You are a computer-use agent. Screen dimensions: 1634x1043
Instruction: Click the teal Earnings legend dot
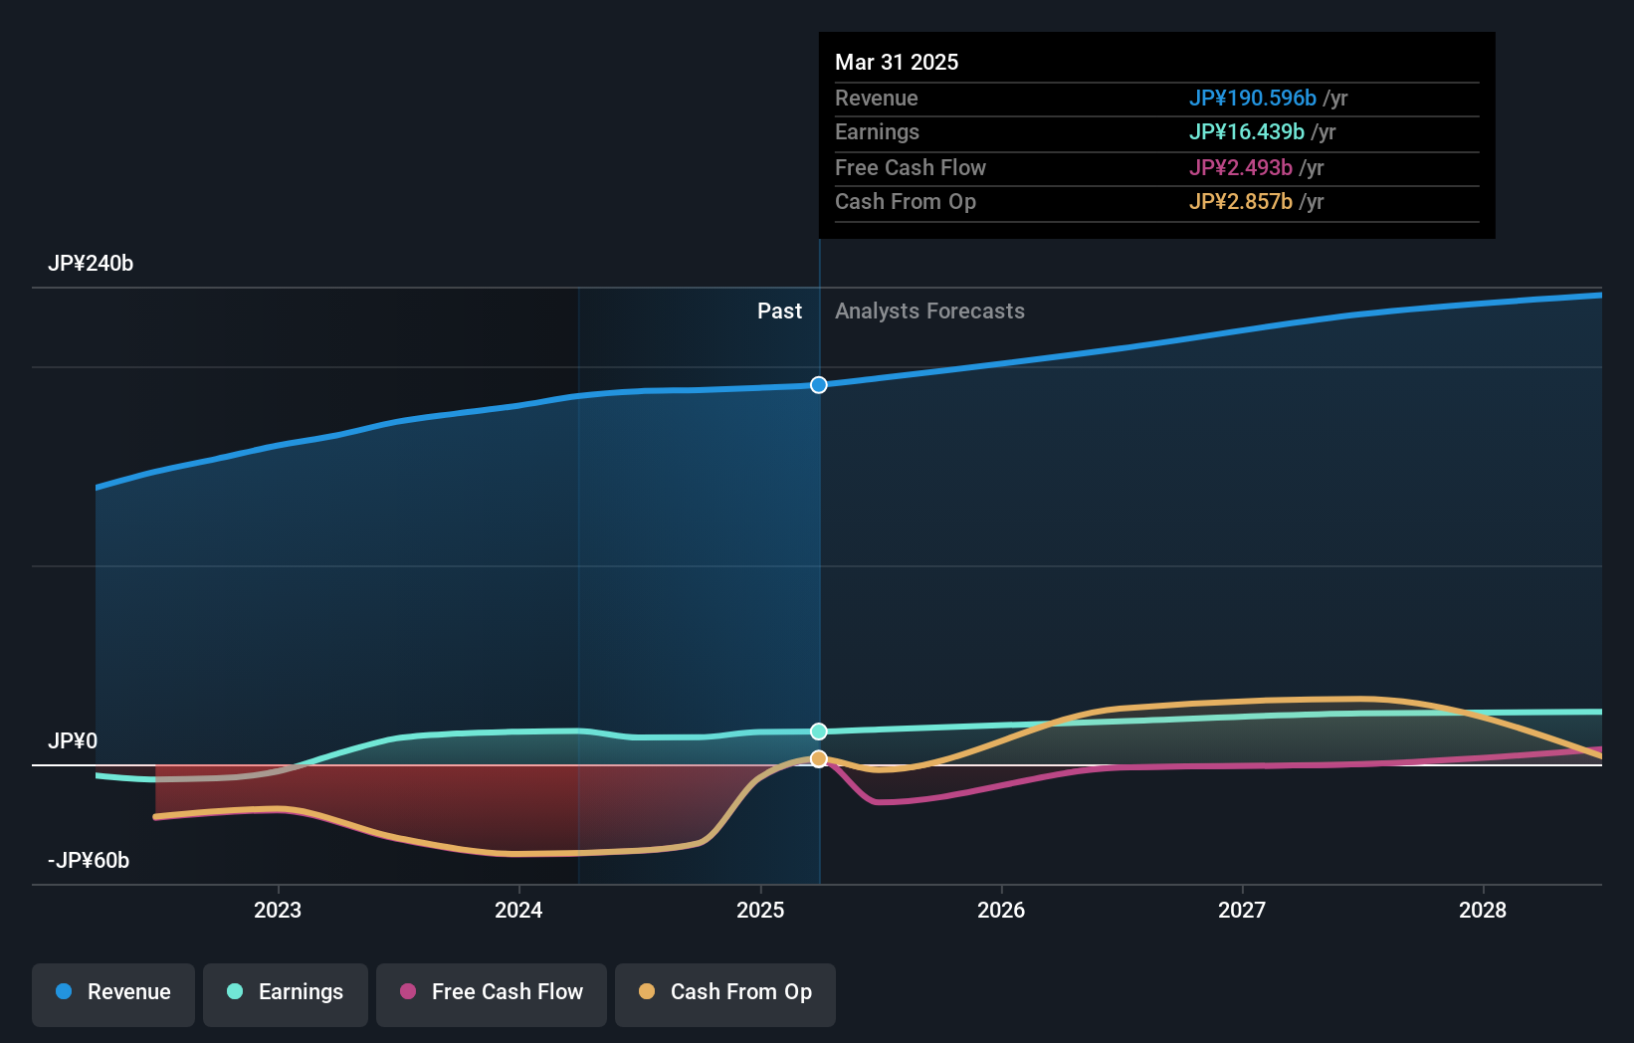(235, 991)
